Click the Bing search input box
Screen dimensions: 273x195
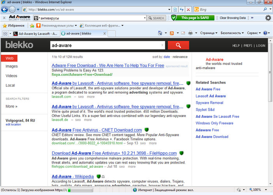pyautogui.click(x=230, y=10)
